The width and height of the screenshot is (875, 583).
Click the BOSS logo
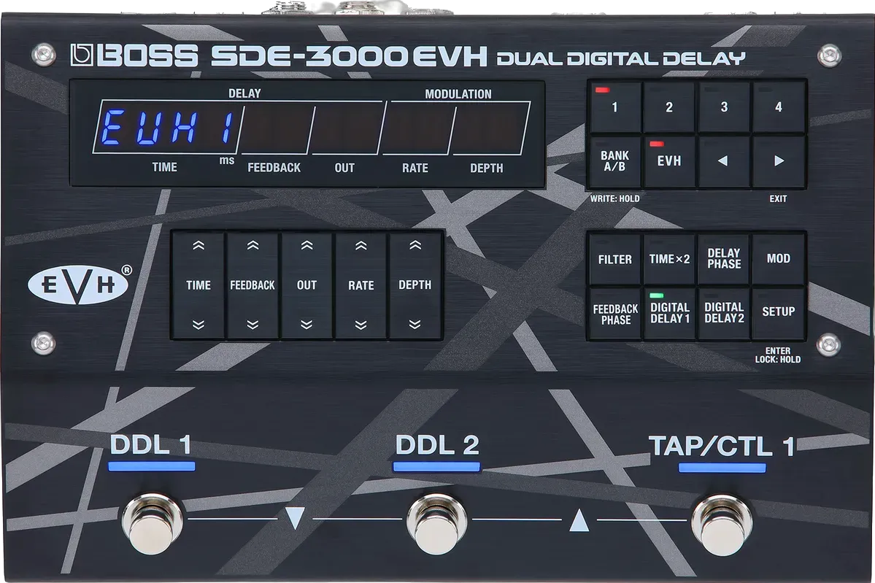[134, 57]
